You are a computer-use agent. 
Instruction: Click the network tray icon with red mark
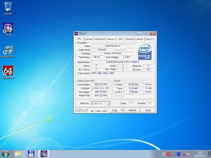[184, 154]
